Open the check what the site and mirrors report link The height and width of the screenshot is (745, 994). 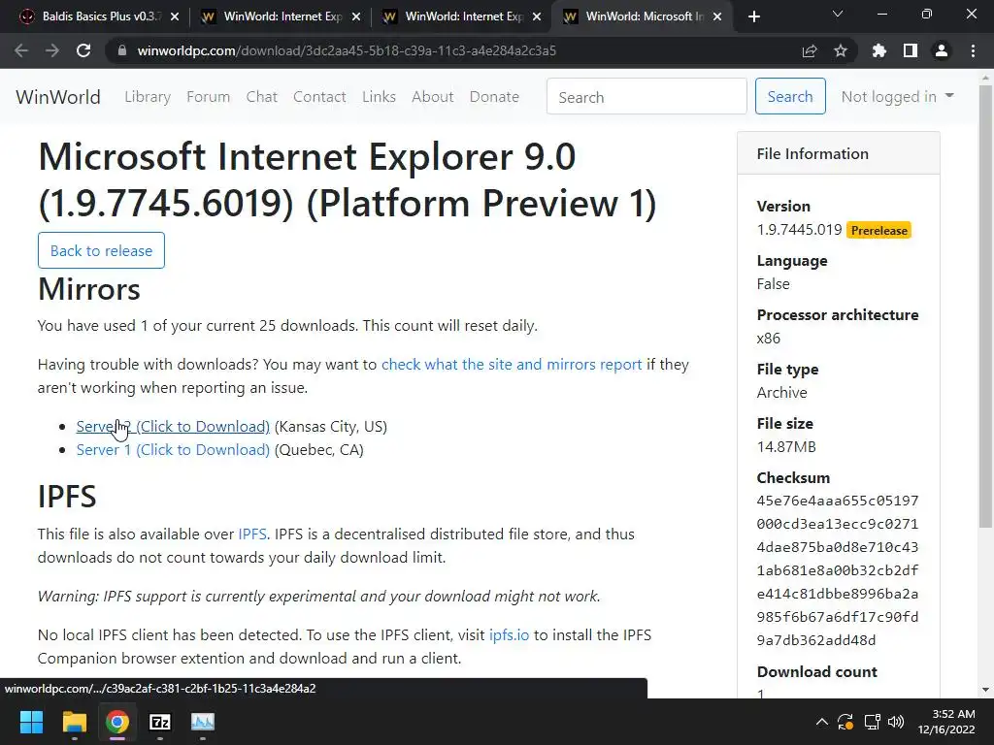(x=512, y=365)
